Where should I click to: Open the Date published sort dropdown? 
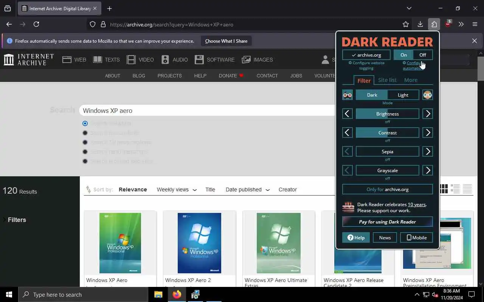pos(248,190)
